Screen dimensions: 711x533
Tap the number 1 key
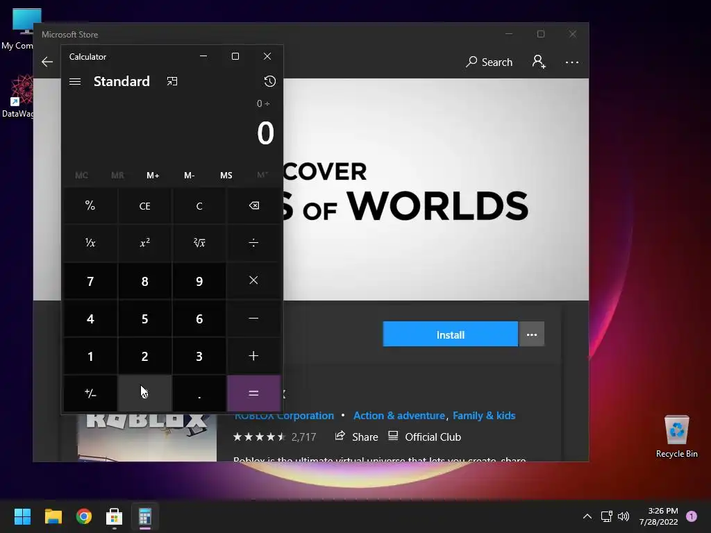[90, 356]
